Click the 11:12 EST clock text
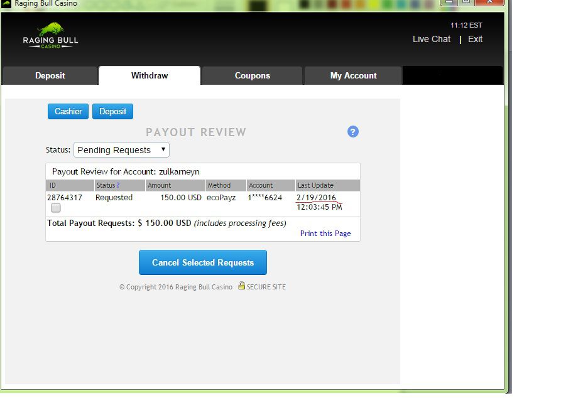 [x=466, y=25]
